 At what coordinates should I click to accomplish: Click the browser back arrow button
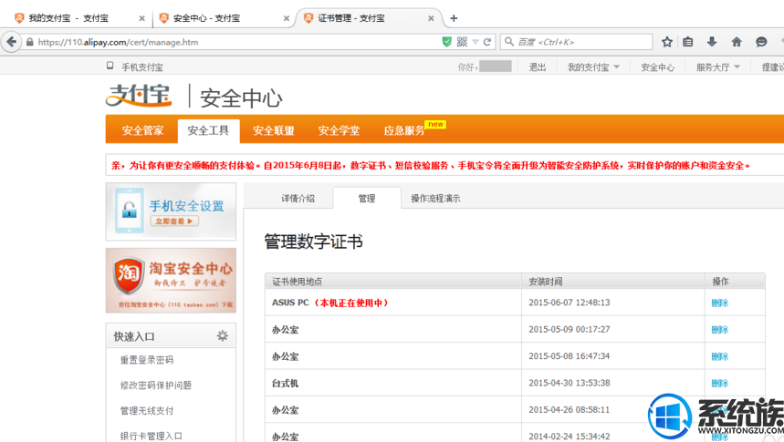point(11,42)
